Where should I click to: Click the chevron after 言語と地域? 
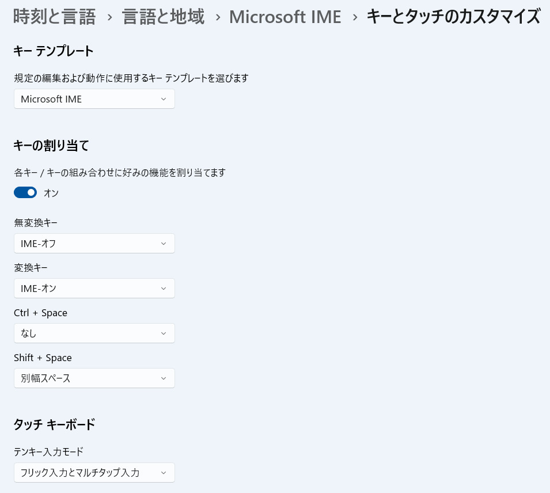coord(217,17)
